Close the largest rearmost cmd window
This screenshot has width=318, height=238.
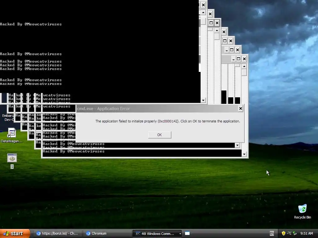[203, 5]
